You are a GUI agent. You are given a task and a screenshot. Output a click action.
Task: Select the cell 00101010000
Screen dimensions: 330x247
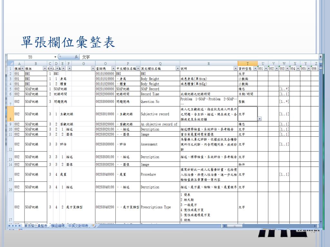105,79
